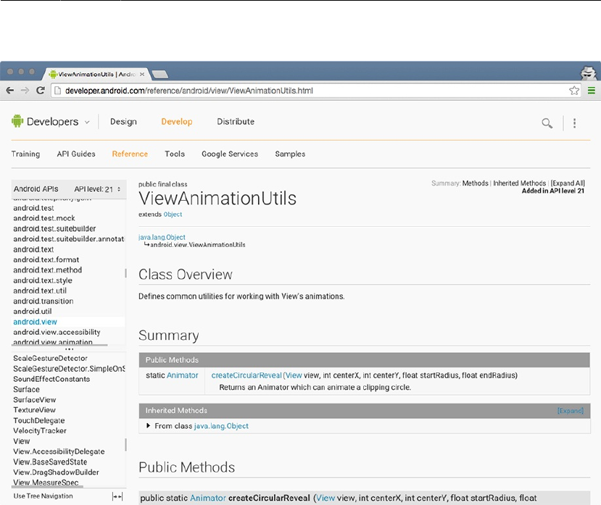The image size is (601, 505).
Task: Go forward using the browser forward arrow
Action: [x=25, y=91]
